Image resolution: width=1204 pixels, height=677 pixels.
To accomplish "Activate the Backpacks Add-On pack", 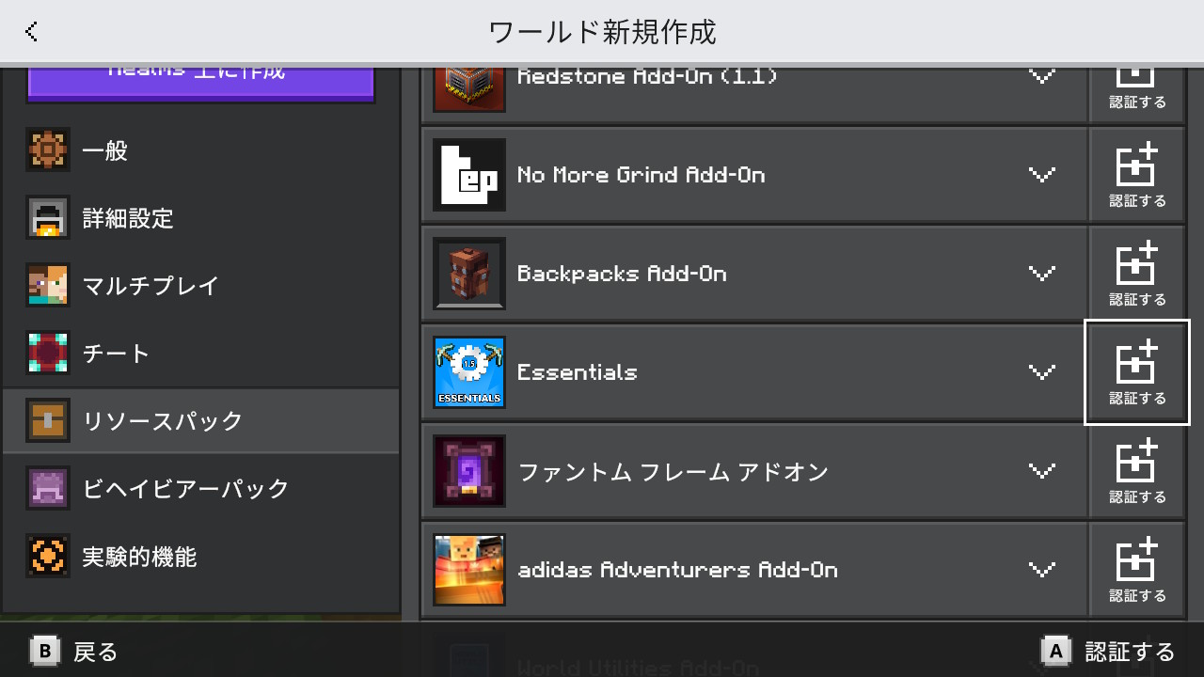I will coord(1136,274).
